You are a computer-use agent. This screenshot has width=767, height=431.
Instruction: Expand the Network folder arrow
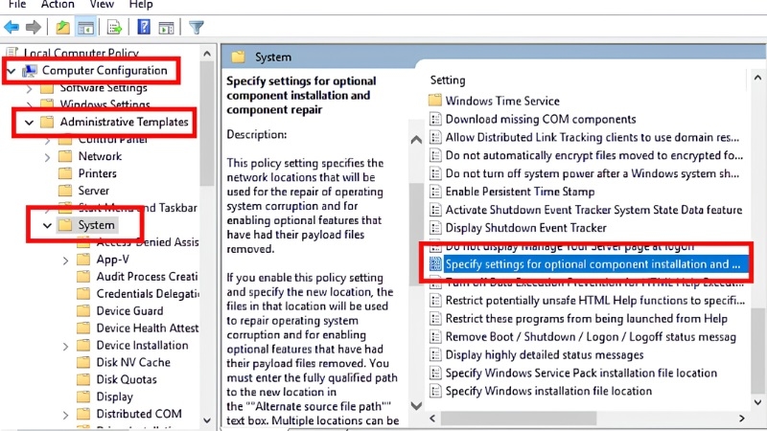(47, 157)
